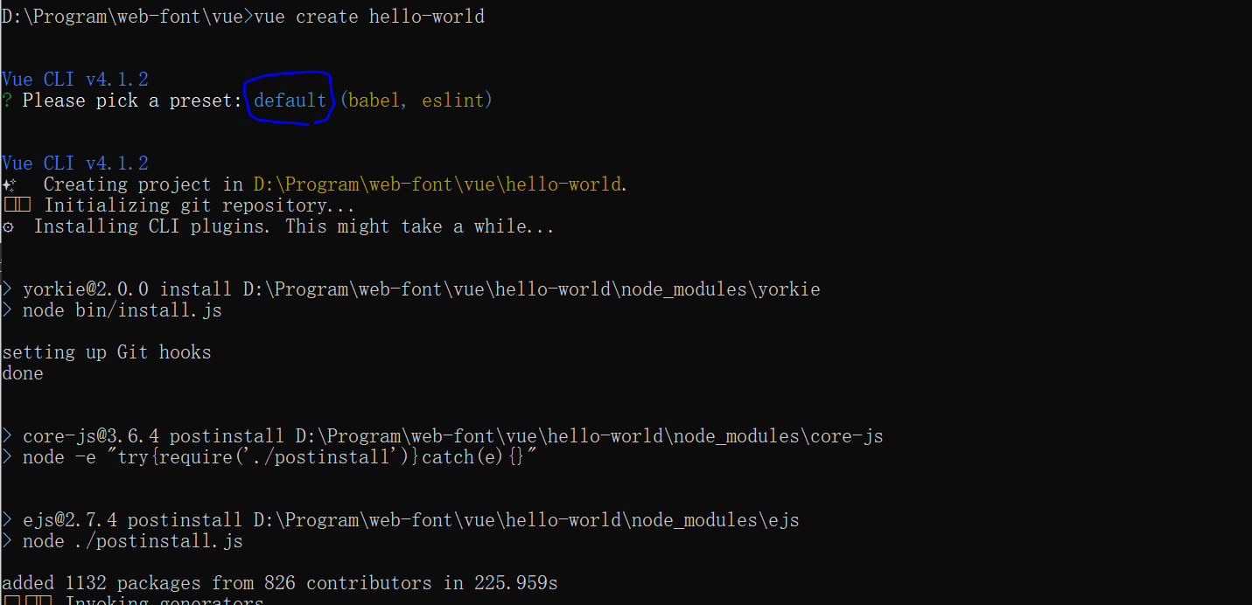Click 'Initializing git repository...' line
The height and width of the screenshot is (605, 1252).
(178, 205)
